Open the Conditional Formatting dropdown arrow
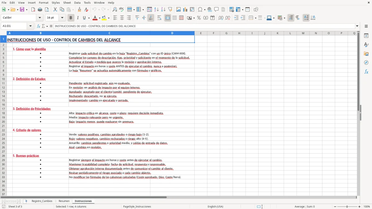Screen dimensions: 372x209 tap(284, 18)
